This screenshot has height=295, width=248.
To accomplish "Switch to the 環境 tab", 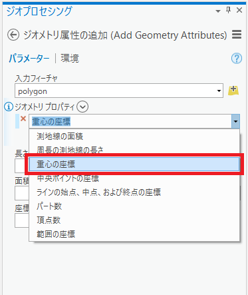I will click(70, 59).
